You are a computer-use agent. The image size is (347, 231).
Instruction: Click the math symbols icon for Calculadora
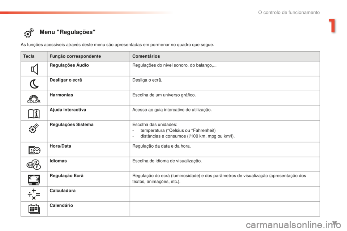(34, 194)
